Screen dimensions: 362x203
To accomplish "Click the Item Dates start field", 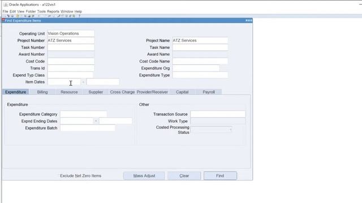I will coord(64,82).
